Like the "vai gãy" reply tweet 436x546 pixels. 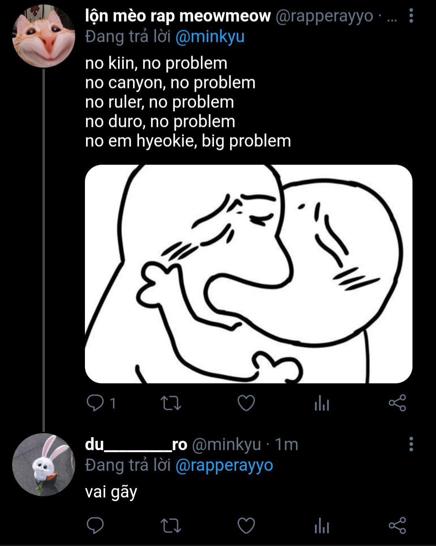coord(246,526)
